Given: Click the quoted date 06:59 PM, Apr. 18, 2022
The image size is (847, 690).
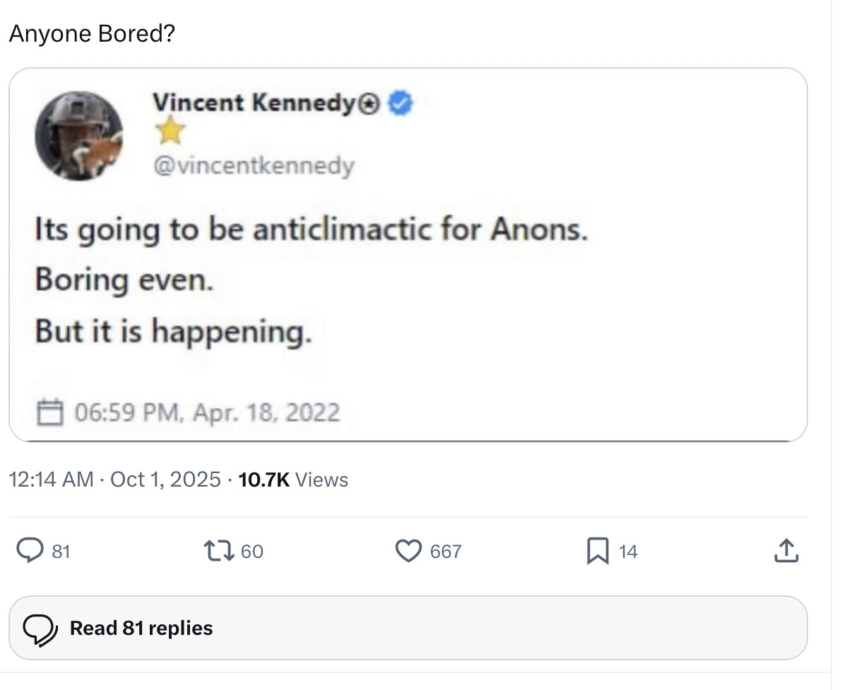Looking at the screenshot, I should (x=206, y=412).
